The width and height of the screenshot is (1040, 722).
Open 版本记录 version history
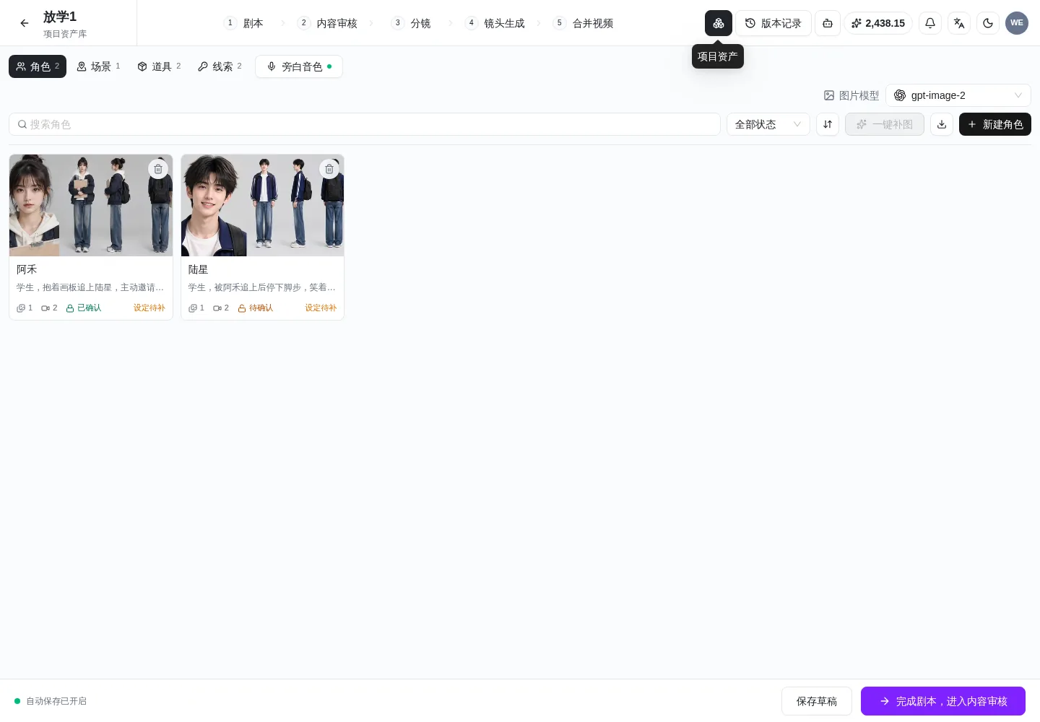click(773, 23)
